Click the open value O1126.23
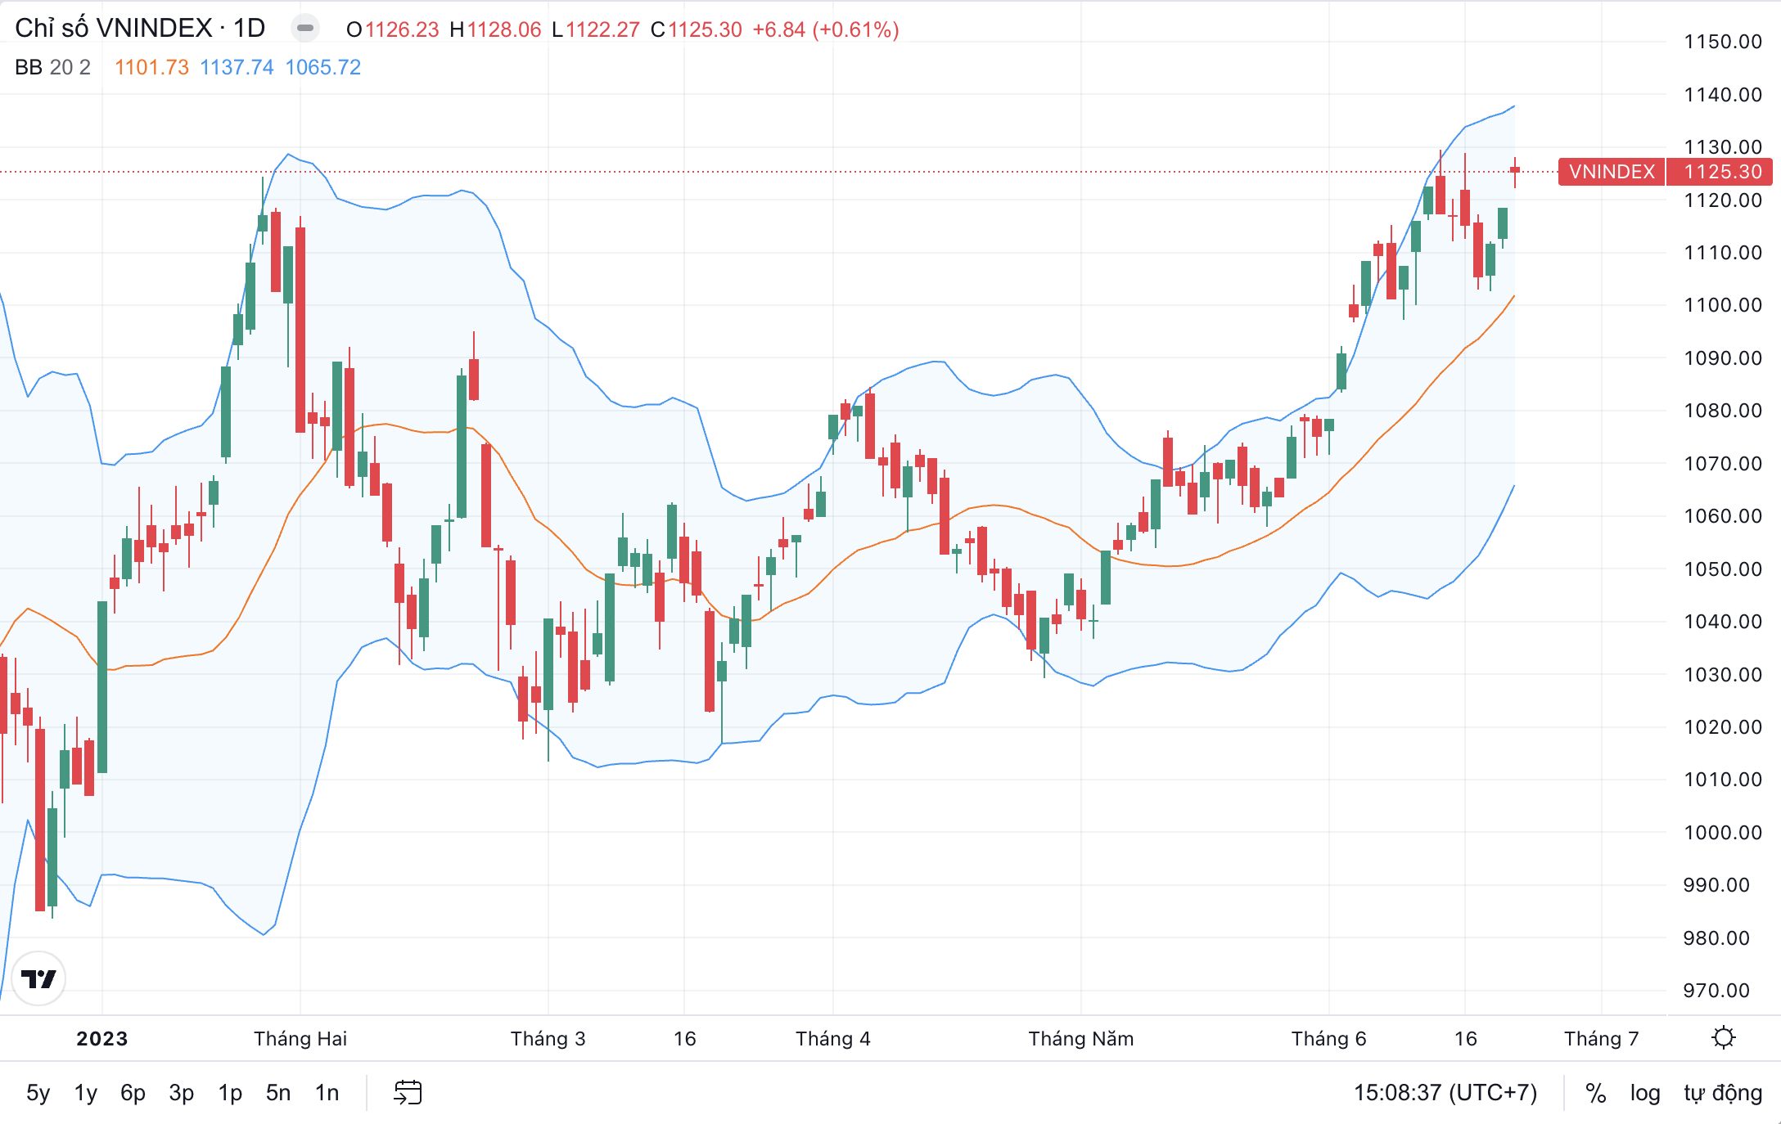Screen dimensions: 1781x1124 (393, 29)
